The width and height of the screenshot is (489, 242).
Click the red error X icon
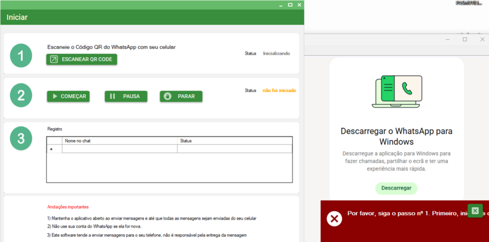point(334,219)
